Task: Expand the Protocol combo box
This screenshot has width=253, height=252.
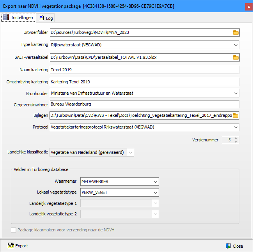Action: tap(235, 127)
